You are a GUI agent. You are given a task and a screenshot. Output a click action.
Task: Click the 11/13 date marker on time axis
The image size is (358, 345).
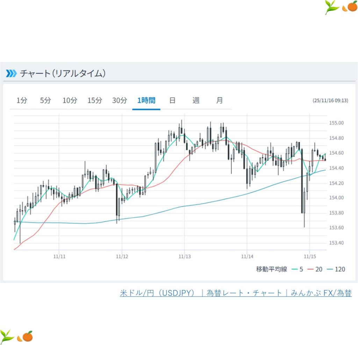(184, 256)
